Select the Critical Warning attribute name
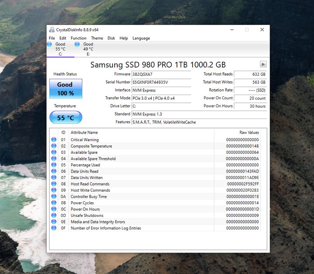314x274 pixels. click(x=85, y=139)
